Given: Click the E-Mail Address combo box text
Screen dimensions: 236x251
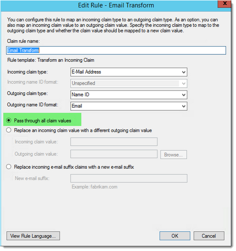Looking at the screenshot, I should [x=87, y=72].
